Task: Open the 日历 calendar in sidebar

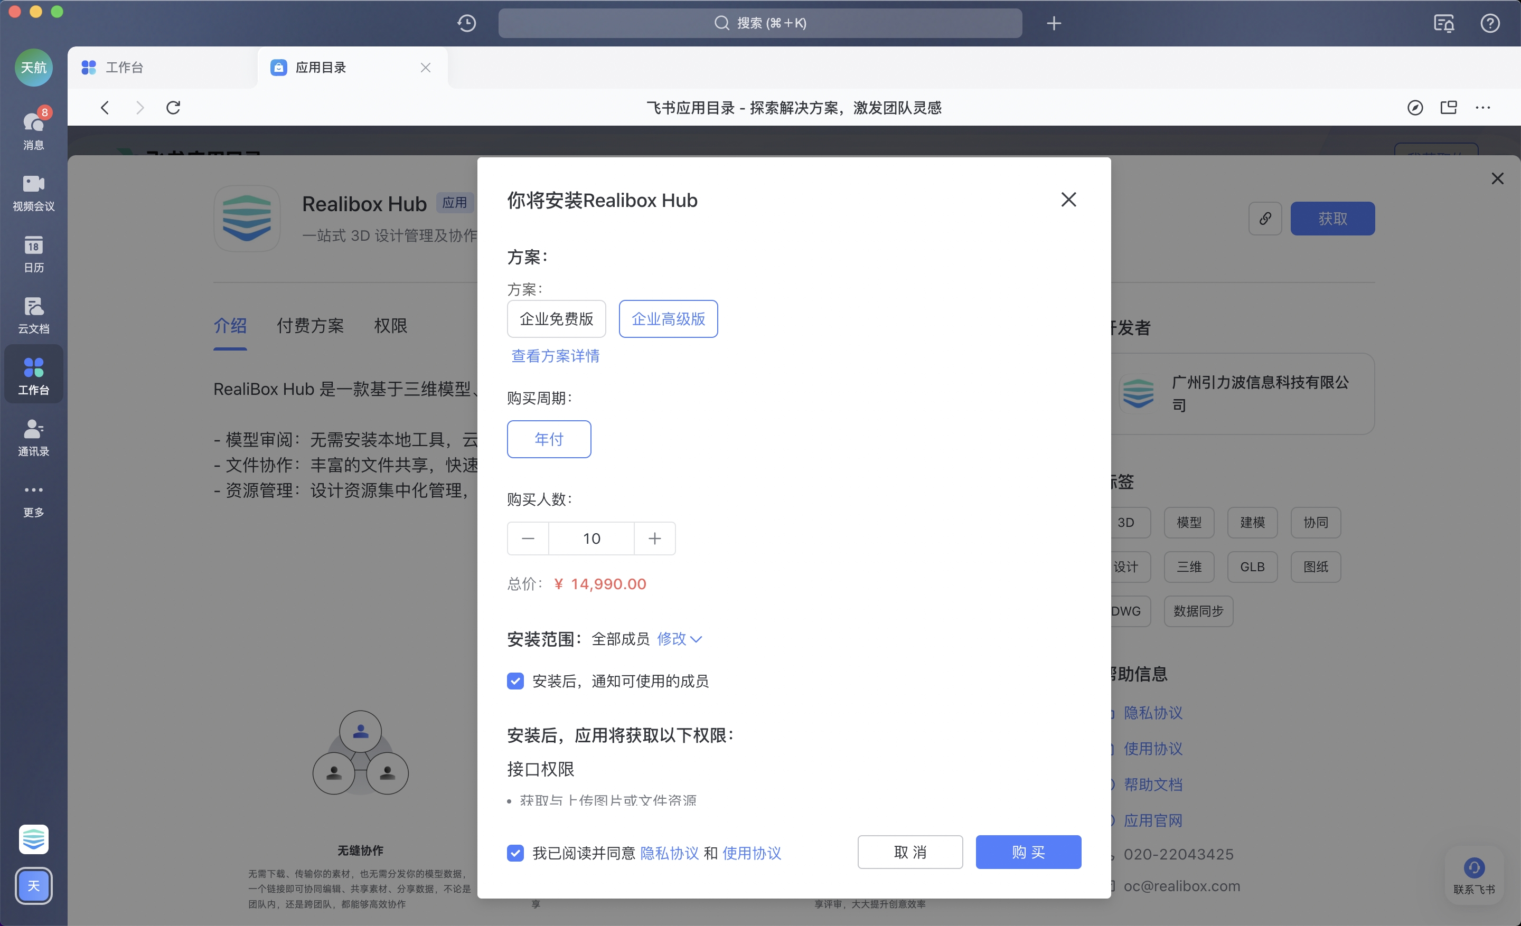Action: point(33,253)
